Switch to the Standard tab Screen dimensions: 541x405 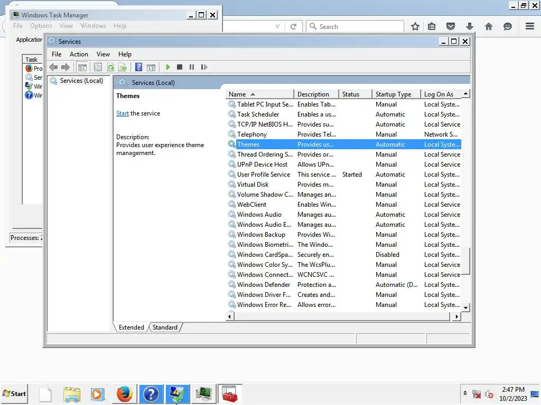165,327
